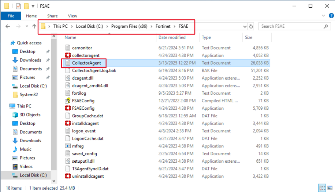
Task: Open System32 folder in Quick access
Action: pyautogui.click(x=29, y=95)
